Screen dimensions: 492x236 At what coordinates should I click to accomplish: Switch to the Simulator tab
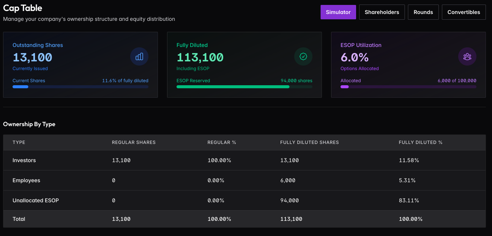pyautogui.click(x=338, y=12)
